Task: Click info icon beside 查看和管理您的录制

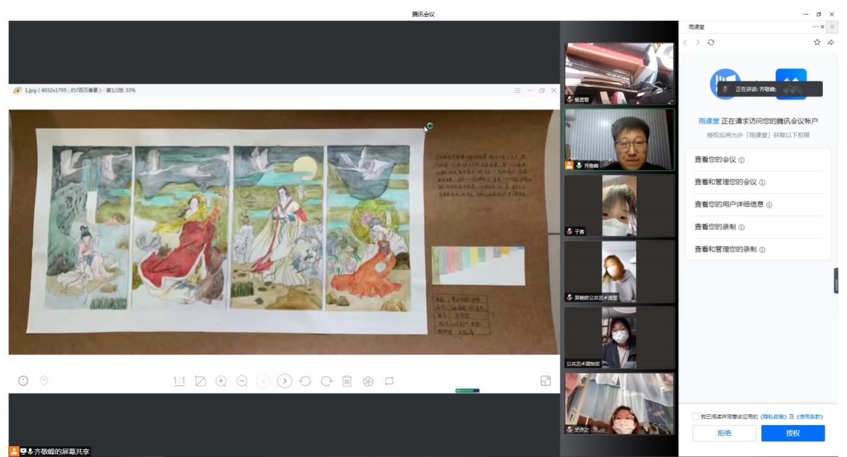Action: 763,250
